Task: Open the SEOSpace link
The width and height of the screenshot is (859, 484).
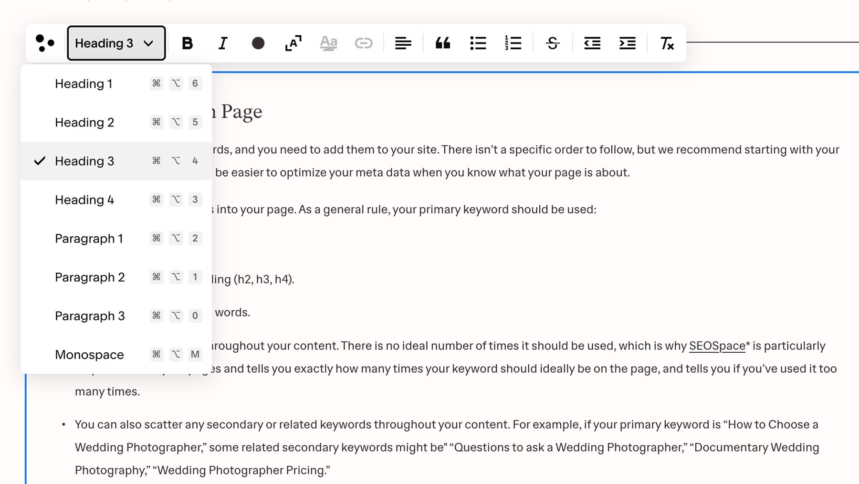Action: coord(717,346)
